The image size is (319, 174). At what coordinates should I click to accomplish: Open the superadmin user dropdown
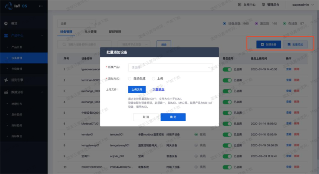pos(303,5)
